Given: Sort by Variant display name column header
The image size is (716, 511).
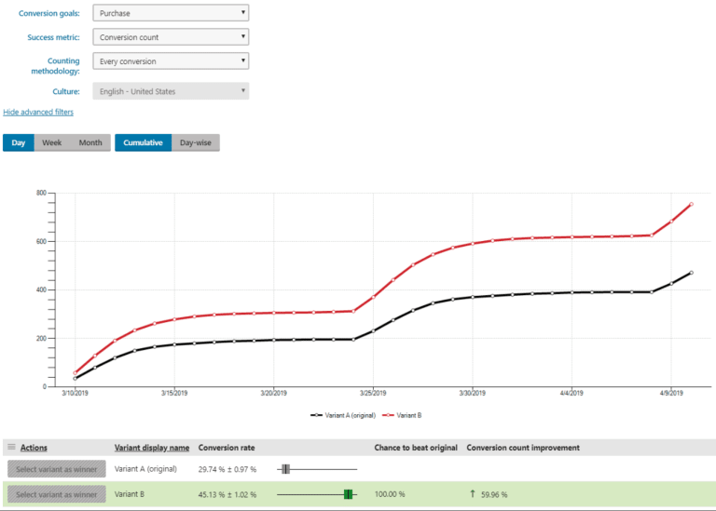Looking at the screenshot, I should (x=151, y=448).
